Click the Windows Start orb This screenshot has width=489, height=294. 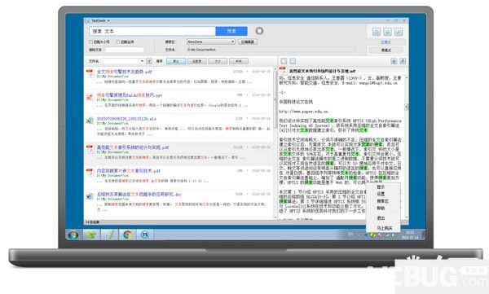73,235
